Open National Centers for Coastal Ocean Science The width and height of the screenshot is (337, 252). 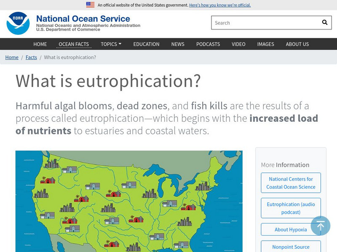tap(291, 183)
